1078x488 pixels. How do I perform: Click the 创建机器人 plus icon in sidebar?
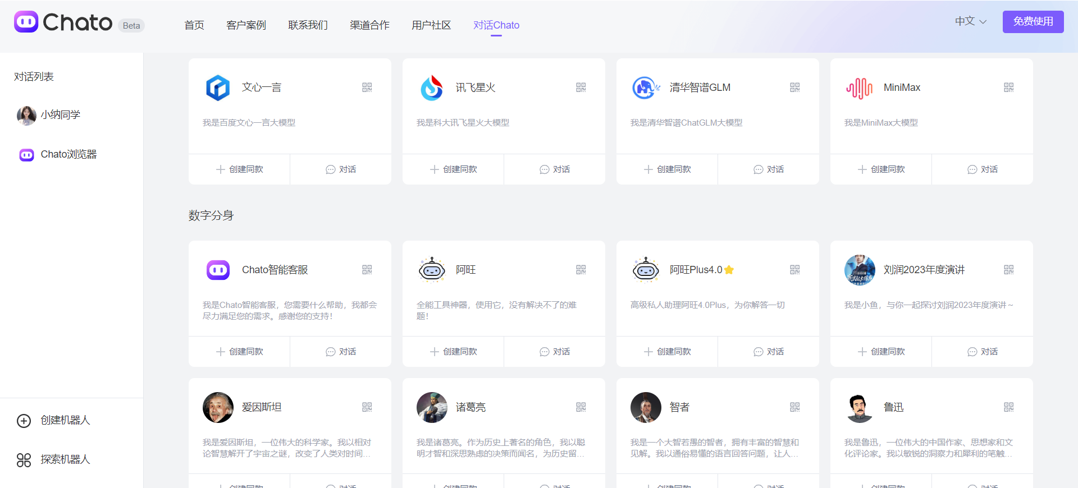click(24, 421)
